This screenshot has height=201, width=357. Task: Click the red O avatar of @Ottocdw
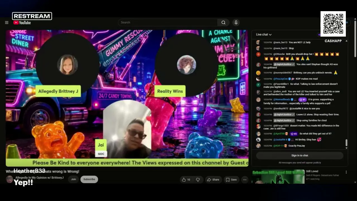(x=258, y=54)
